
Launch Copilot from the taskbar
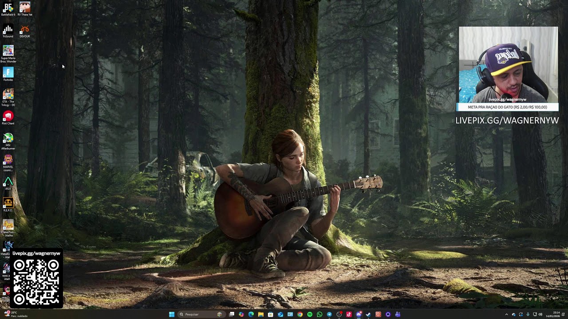[x=241, y=315]
